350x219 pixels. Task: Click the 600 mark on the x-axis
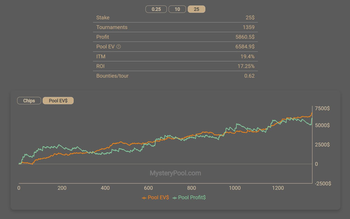pyautogui.click(x=148, y=188)
